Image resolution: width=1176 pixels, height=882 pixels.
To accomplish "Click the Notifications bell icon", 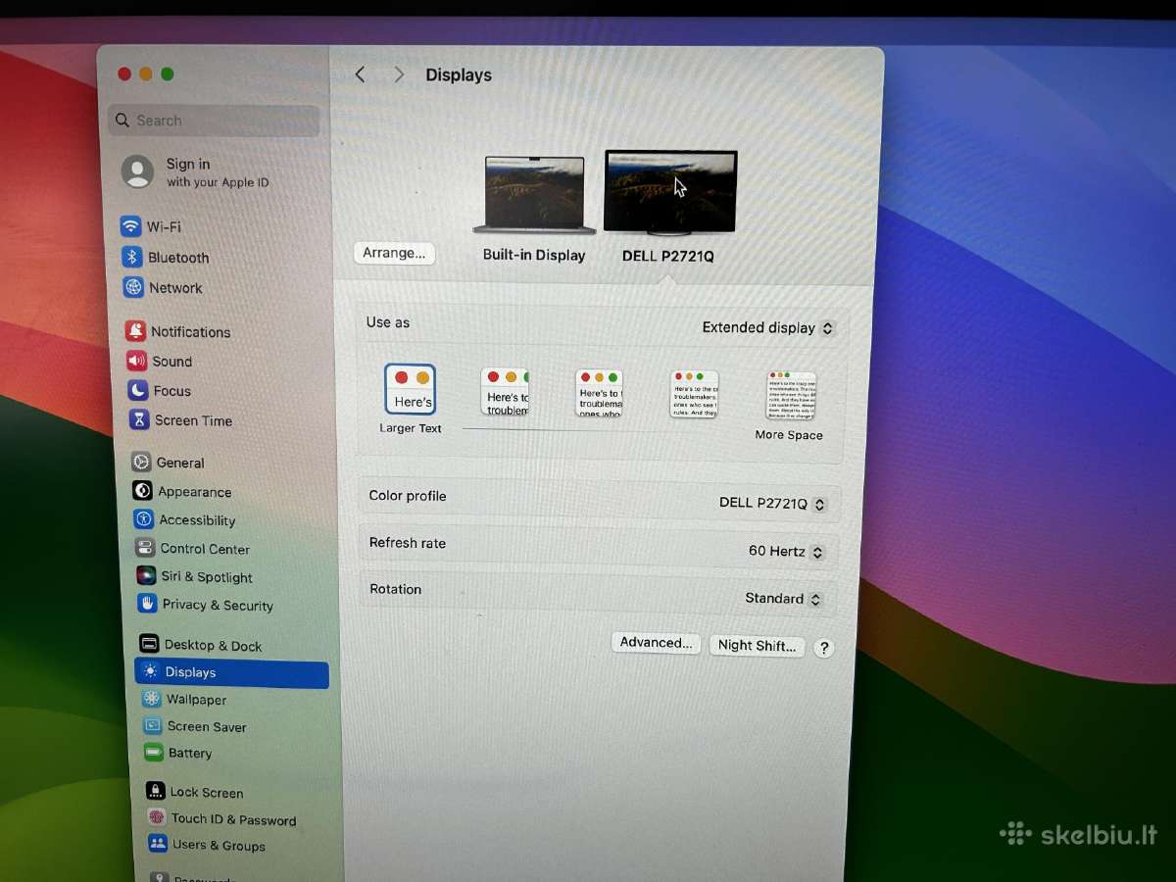I will click(x=136, y=331).
